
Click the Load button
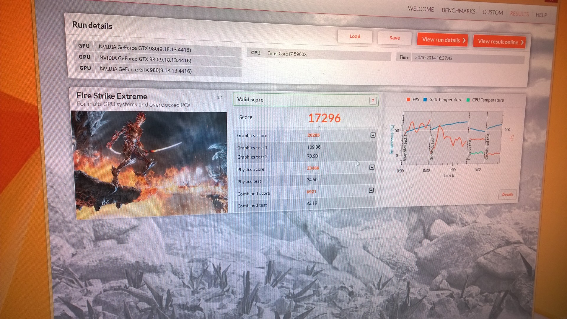[355, 36]
